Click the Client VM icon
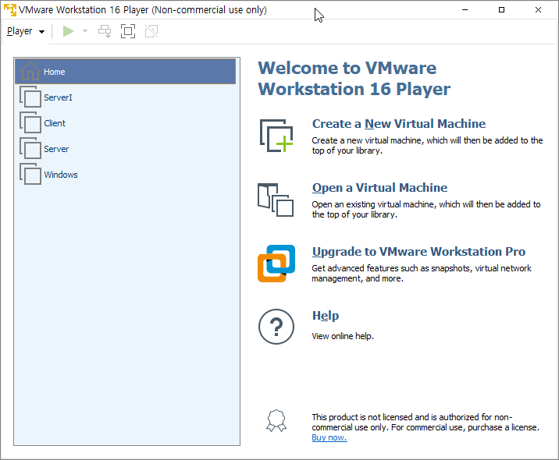This screenshot has height=460, width=559. point(30,123)
